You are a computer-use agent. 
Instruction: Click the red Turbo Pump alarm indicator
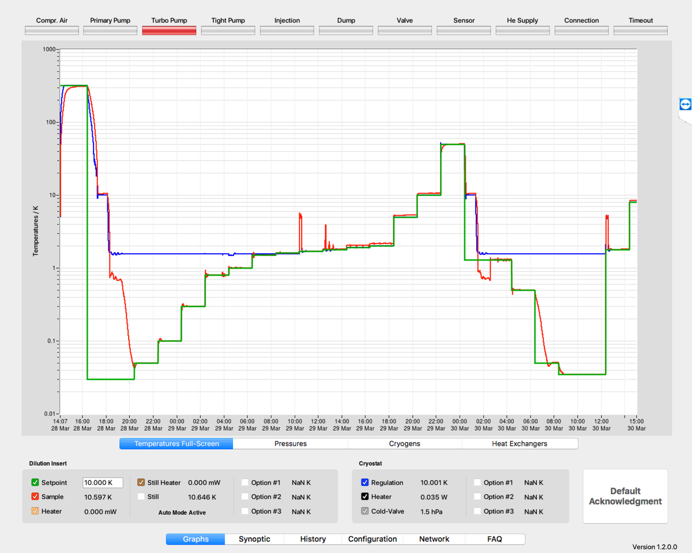(x=169, y=31)
